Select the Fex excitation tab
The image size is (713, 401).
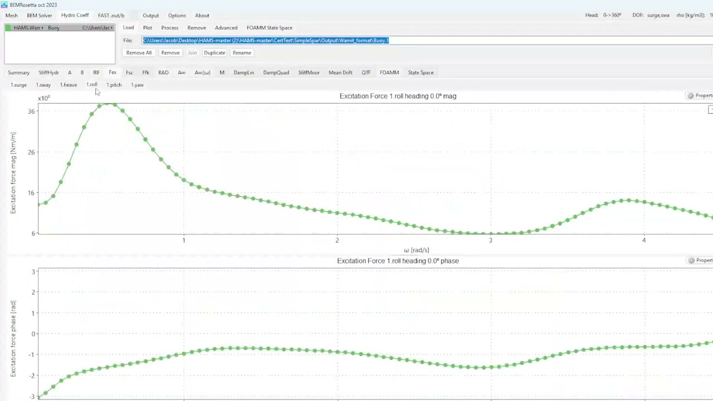(x=113, y=73)
